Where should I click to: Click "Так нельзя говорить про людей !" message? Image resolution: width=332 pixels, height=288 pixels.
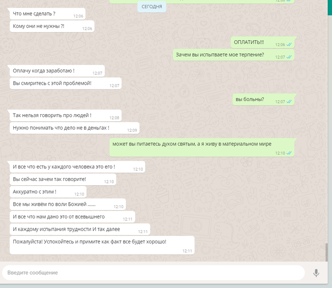[x=65, y=116]
